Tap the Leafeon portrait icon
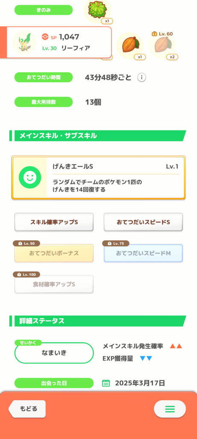Screen dimensions: 197x439 coord(24,42)
